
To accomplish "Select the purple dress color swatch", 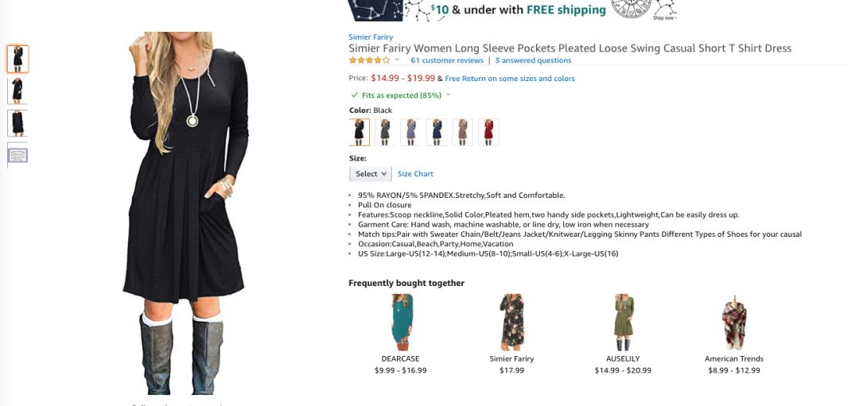I will pos(411,133).
